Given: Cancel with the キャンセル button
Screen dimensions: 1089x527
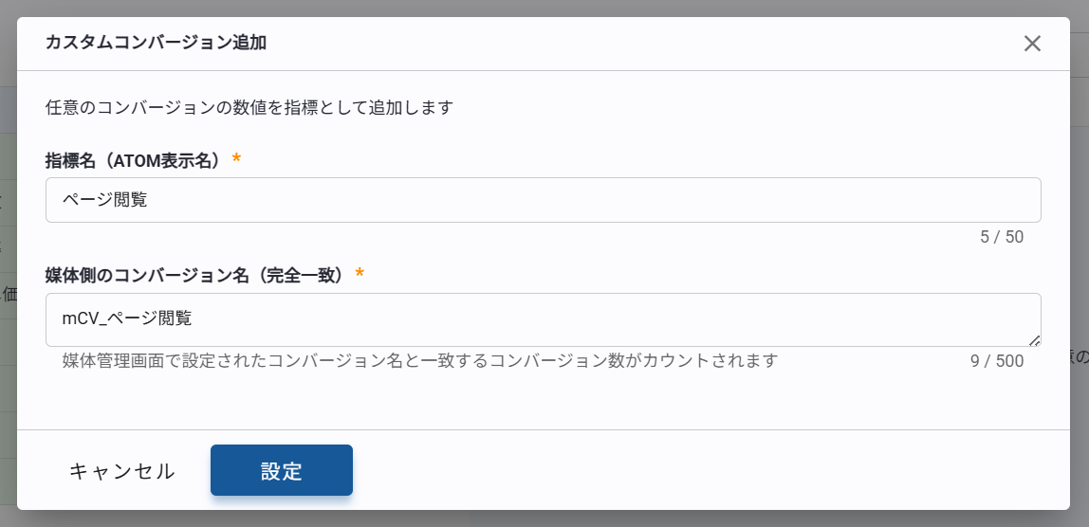Looking at the screenshot, I should (122, 471).
